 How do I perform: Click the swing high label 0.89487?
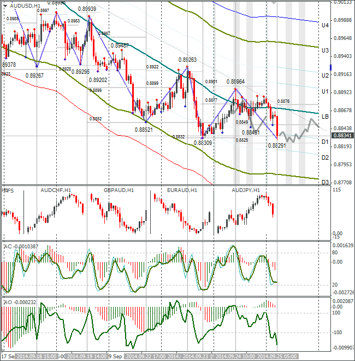pyautogui.click(x=120, y=45)
